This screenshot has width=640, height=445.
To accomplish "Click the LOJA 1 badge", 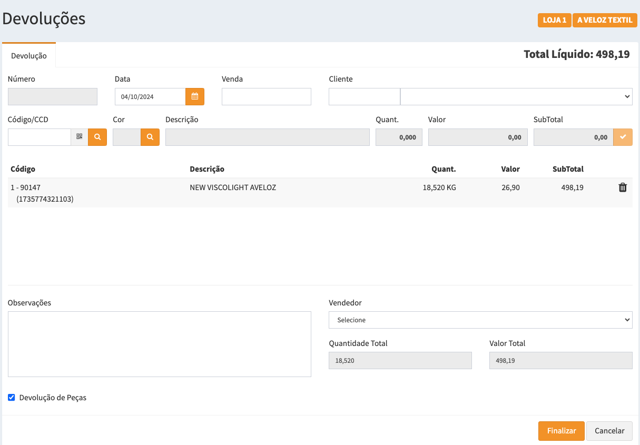I will 554,21.
